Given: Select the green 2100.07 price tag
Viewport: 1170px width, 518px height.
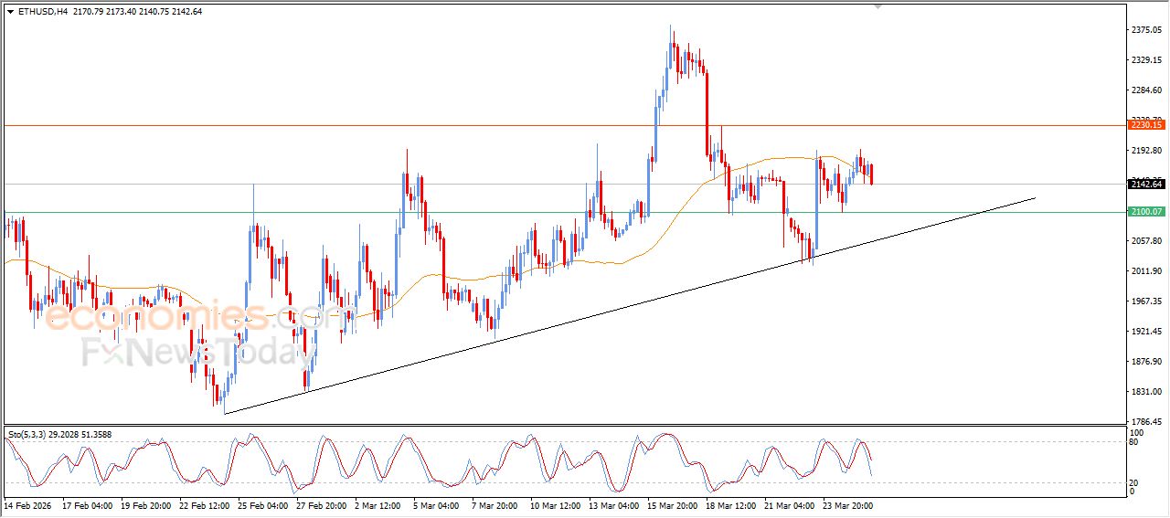Looking at the screenshot, I should tap(1146, 212).
